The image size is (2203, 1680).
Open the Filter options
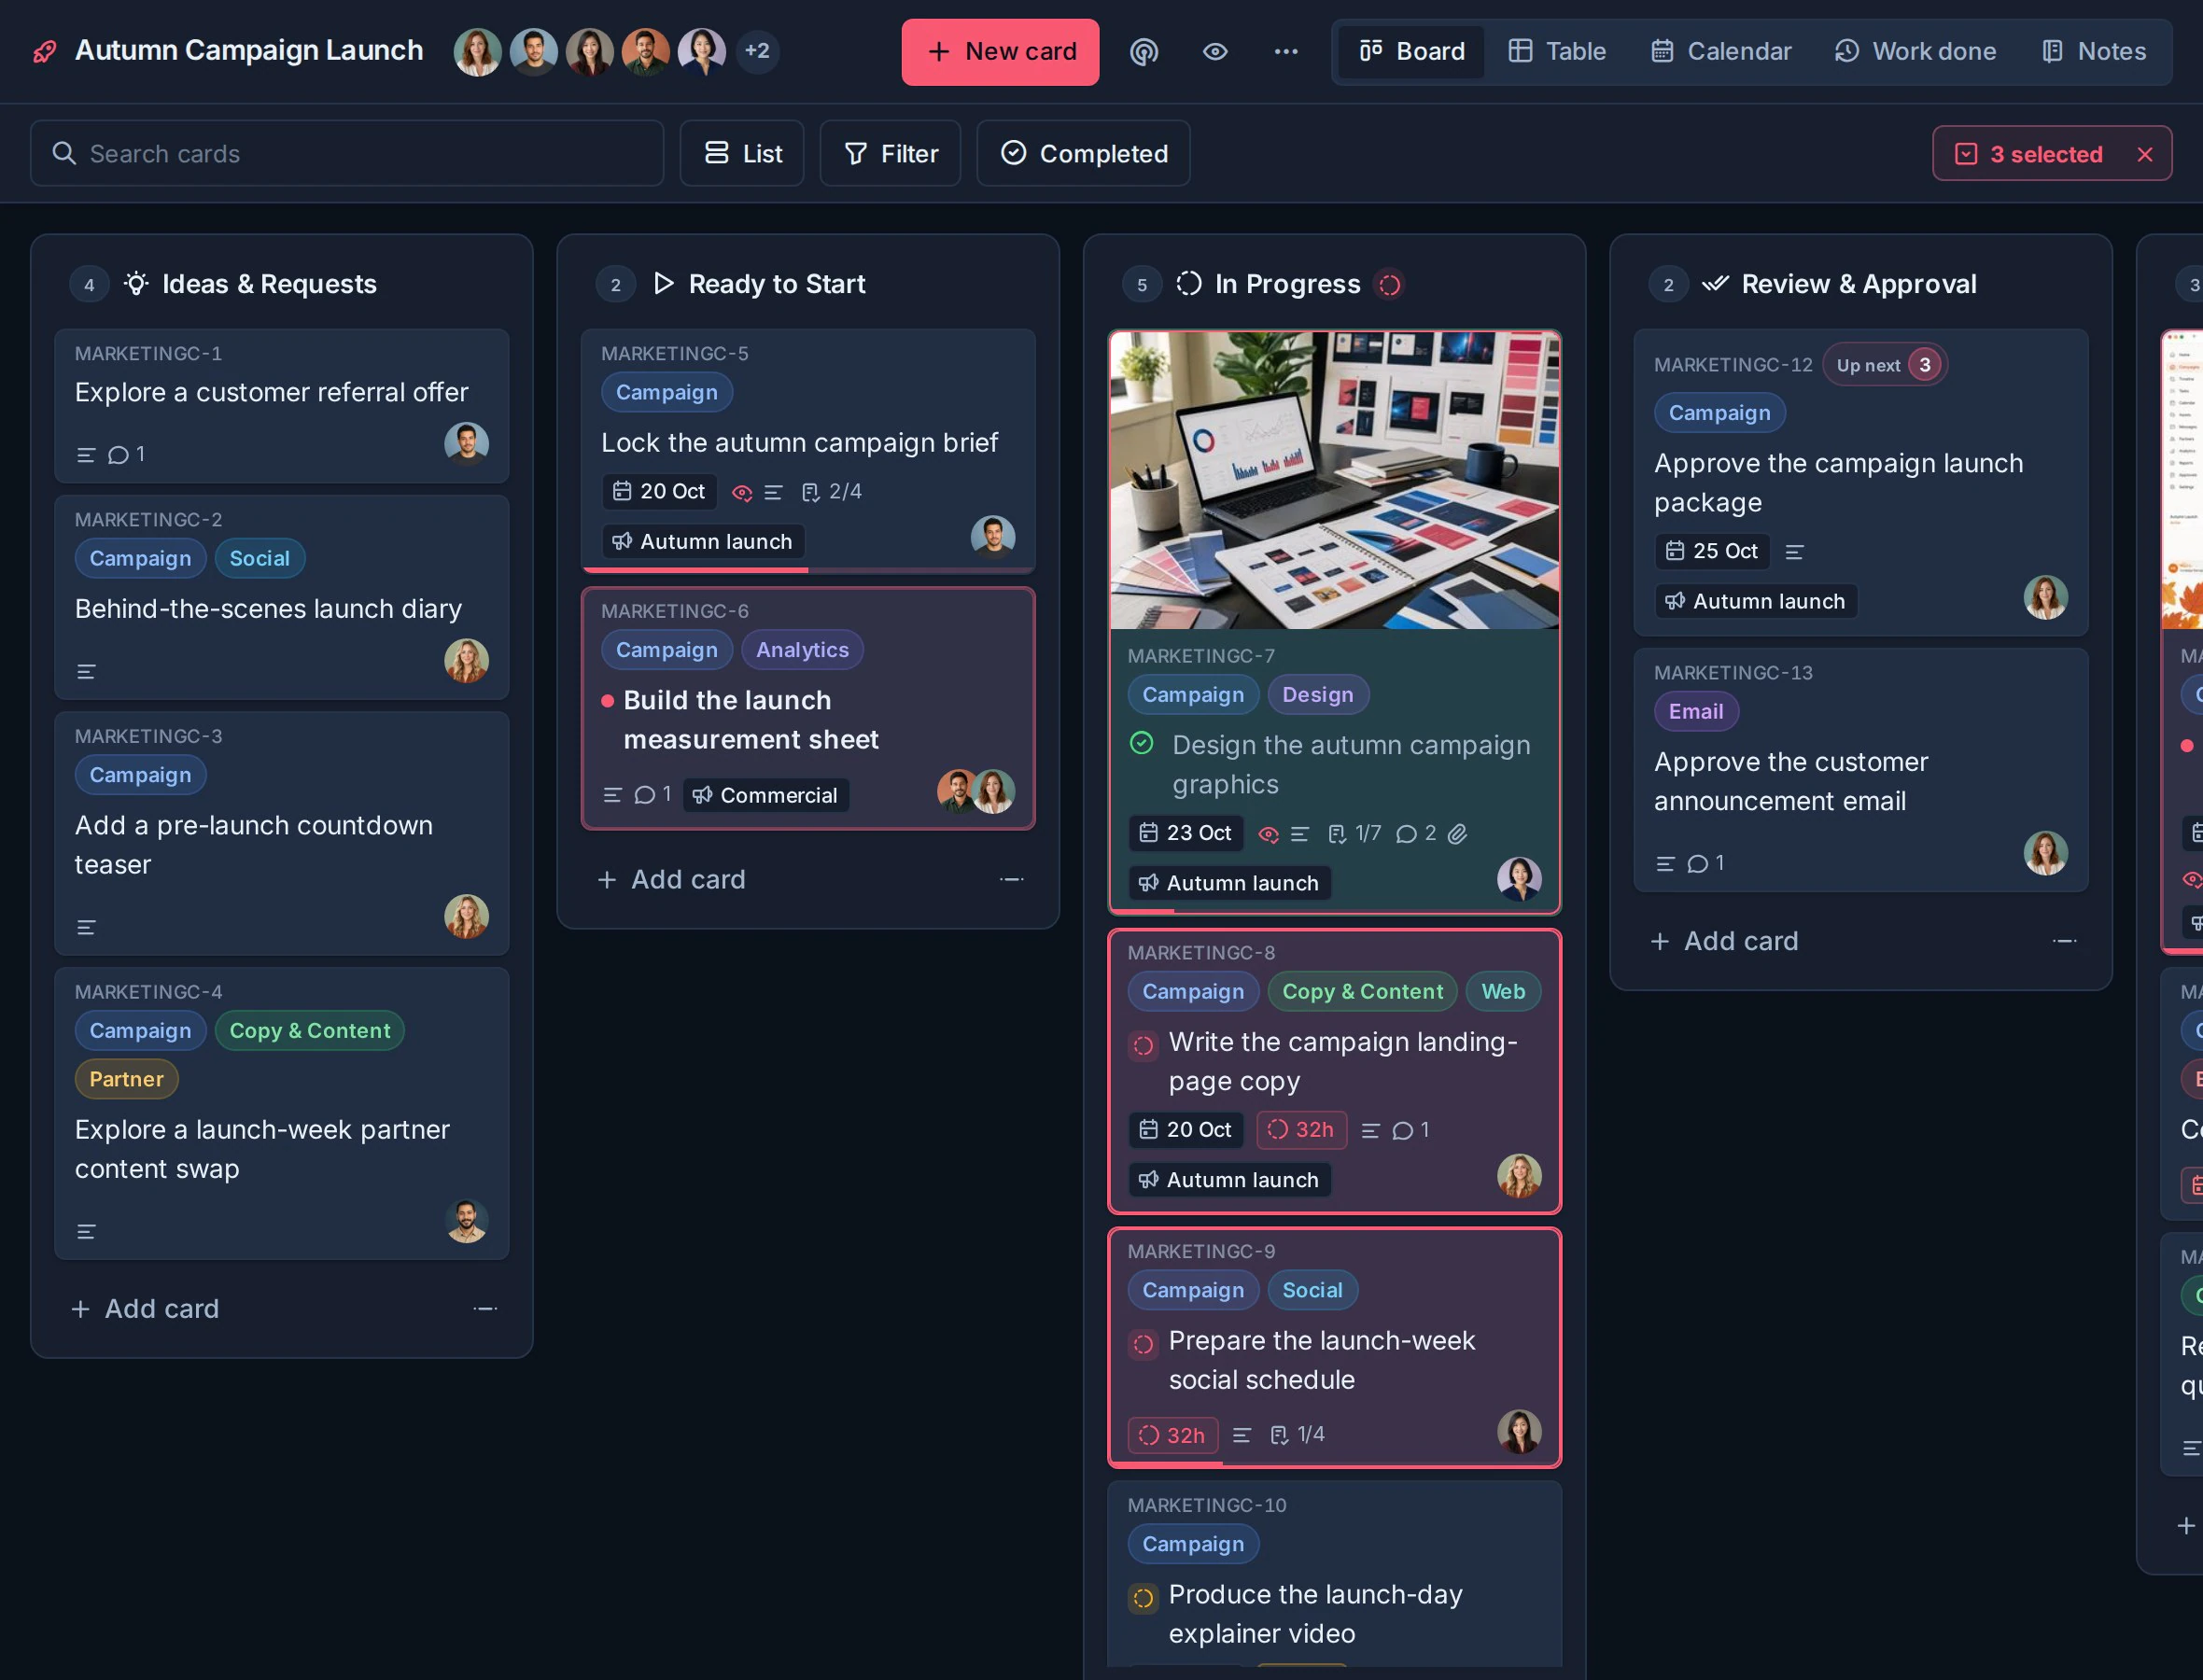pos(890,153)
